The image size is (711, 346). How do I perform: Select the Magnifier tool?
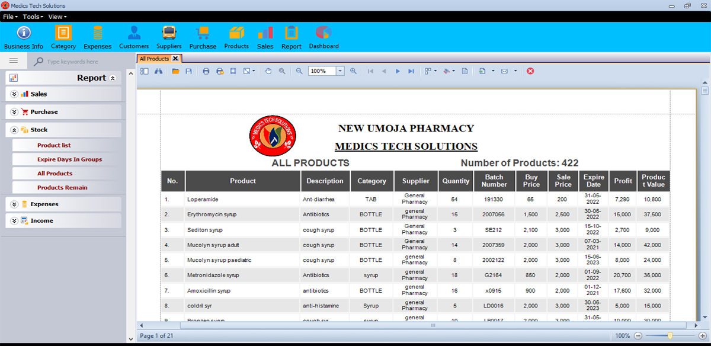point(282,71)
